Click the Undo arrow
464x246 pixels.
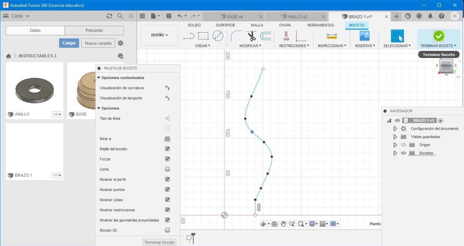pyautogui.click(x=180, y=16)
